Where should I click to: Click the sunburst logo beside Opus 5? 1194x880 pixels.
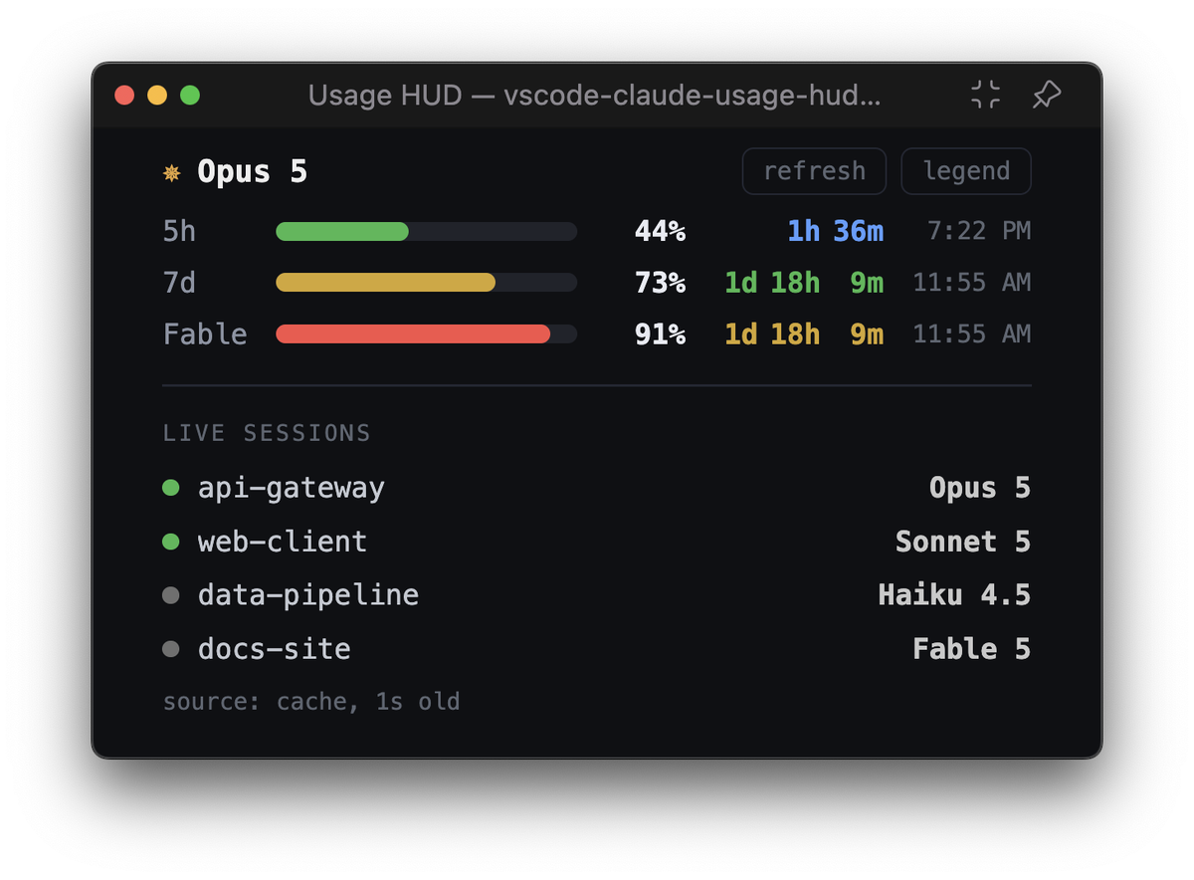pyautogui.click(x=172, y=173)
